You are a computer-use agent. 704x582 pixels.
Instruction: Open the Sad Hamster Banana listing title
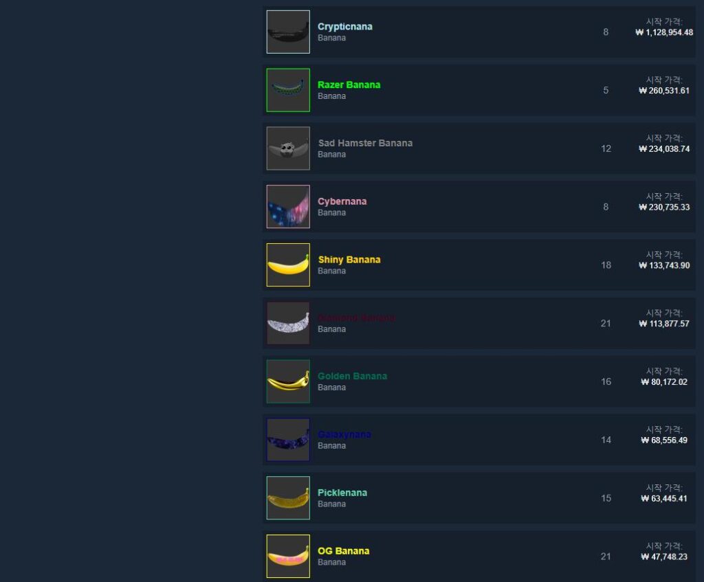(365, 143)
